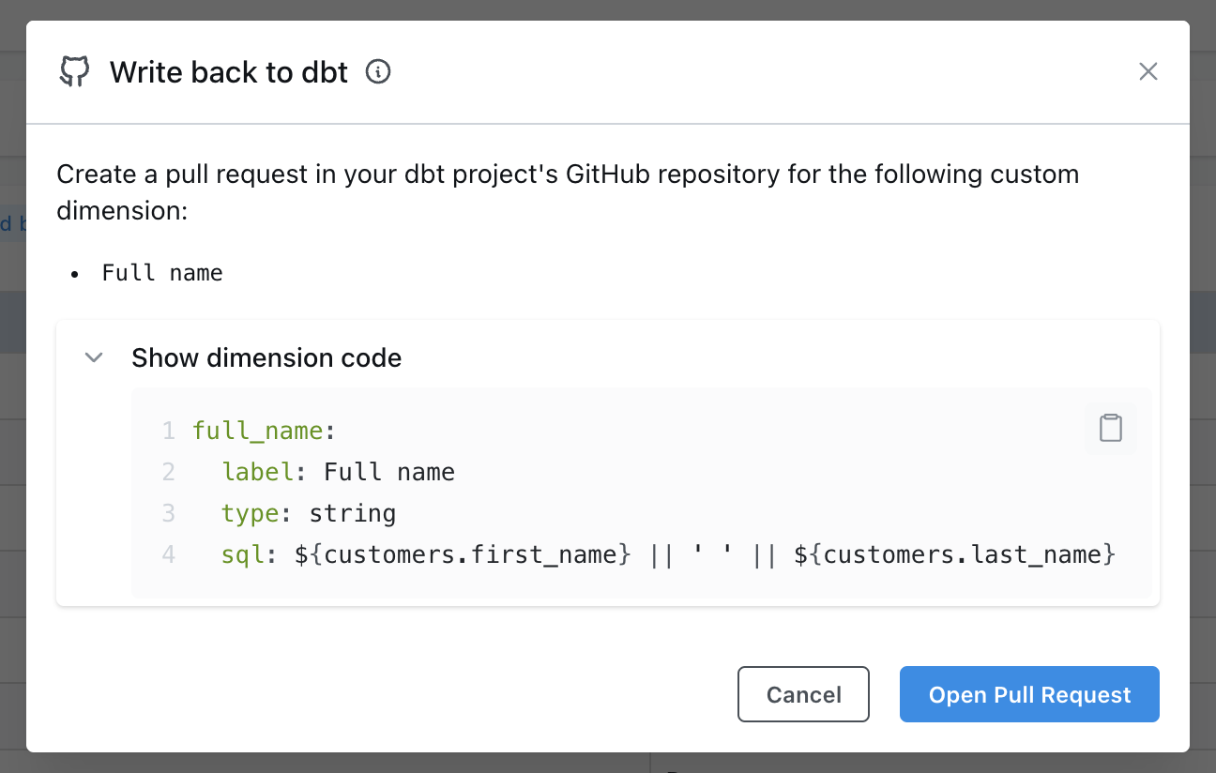
Task: Click the GitHub logo in dialog header
Action: [74, 72]
